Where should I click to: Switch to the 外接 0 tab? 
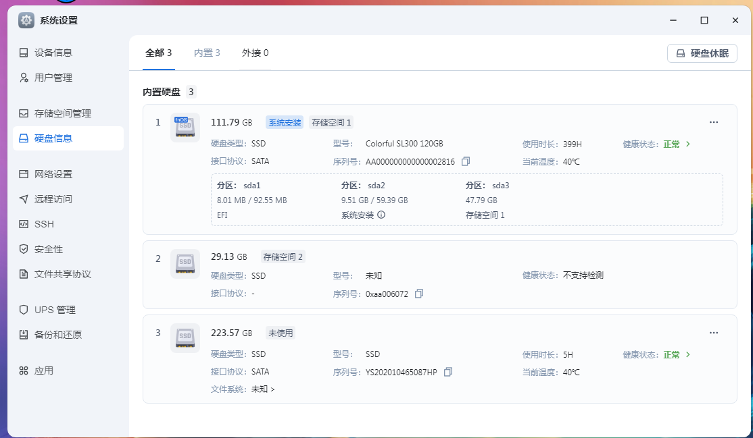click(255, 53)
